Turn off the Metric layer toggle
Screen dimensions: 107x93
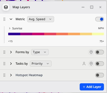(100, 19)
